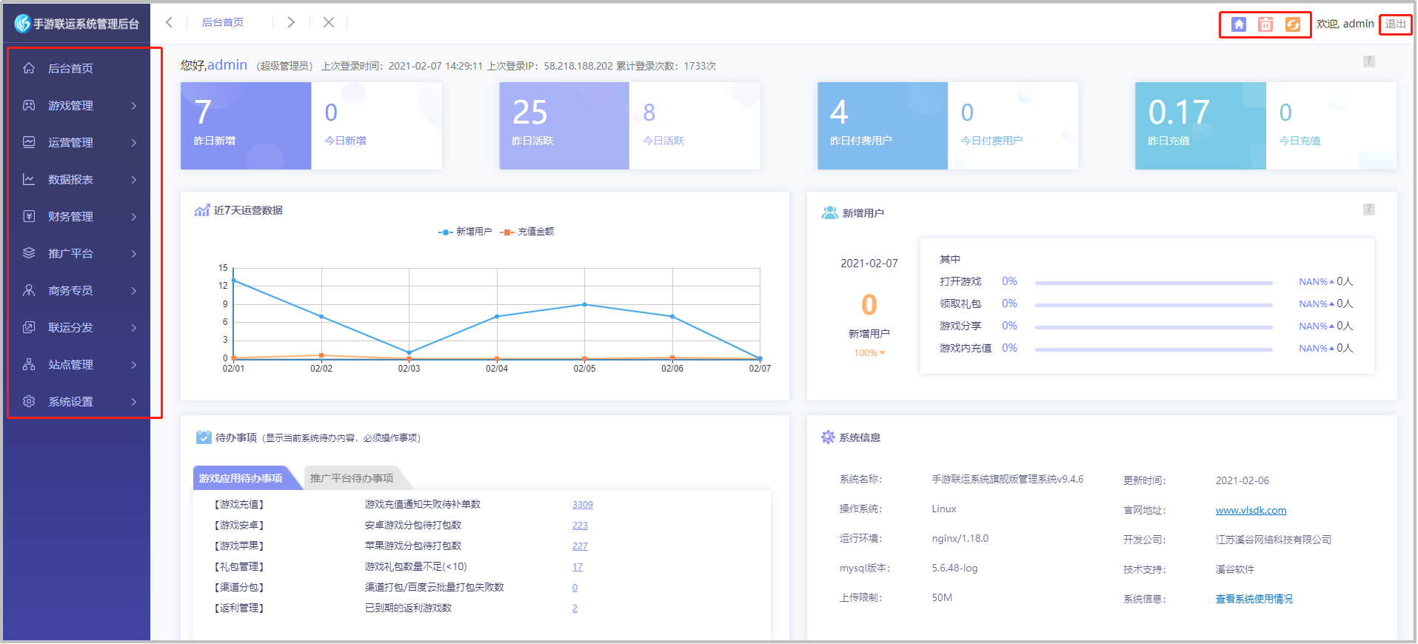The width and height of the screenshot is (1418, 644).
Task: Open the 查看系统使用情况 link
Action: coord(1254,599)
